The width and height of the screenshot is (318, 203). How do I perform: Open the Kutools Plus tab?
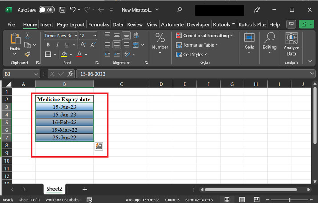click(252, 24)
